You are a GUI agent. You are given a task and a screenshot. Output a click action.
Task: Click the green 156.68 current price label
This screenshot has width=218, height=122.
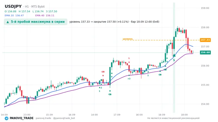click(205, 53)
